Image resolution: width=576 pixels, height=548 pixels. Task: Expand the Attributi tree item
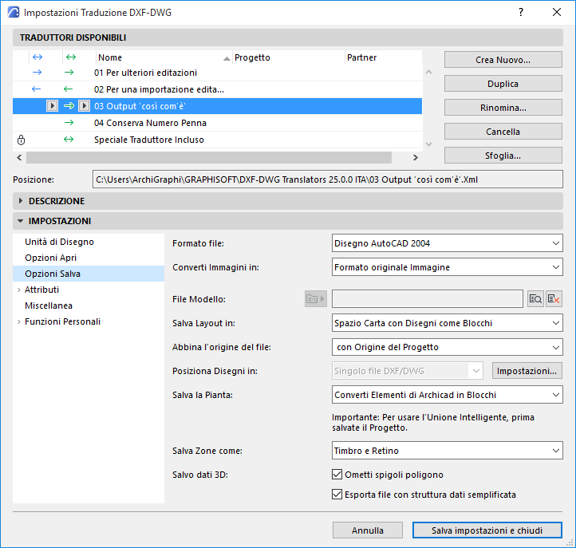19,290
